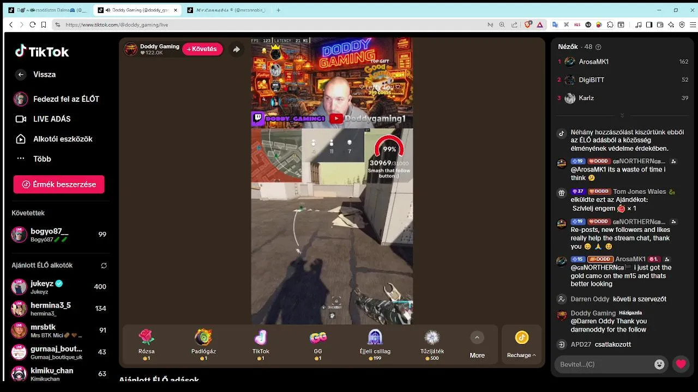698x392 pixels.
Task: Click the HLS extension icon
Action: [577, 24]
